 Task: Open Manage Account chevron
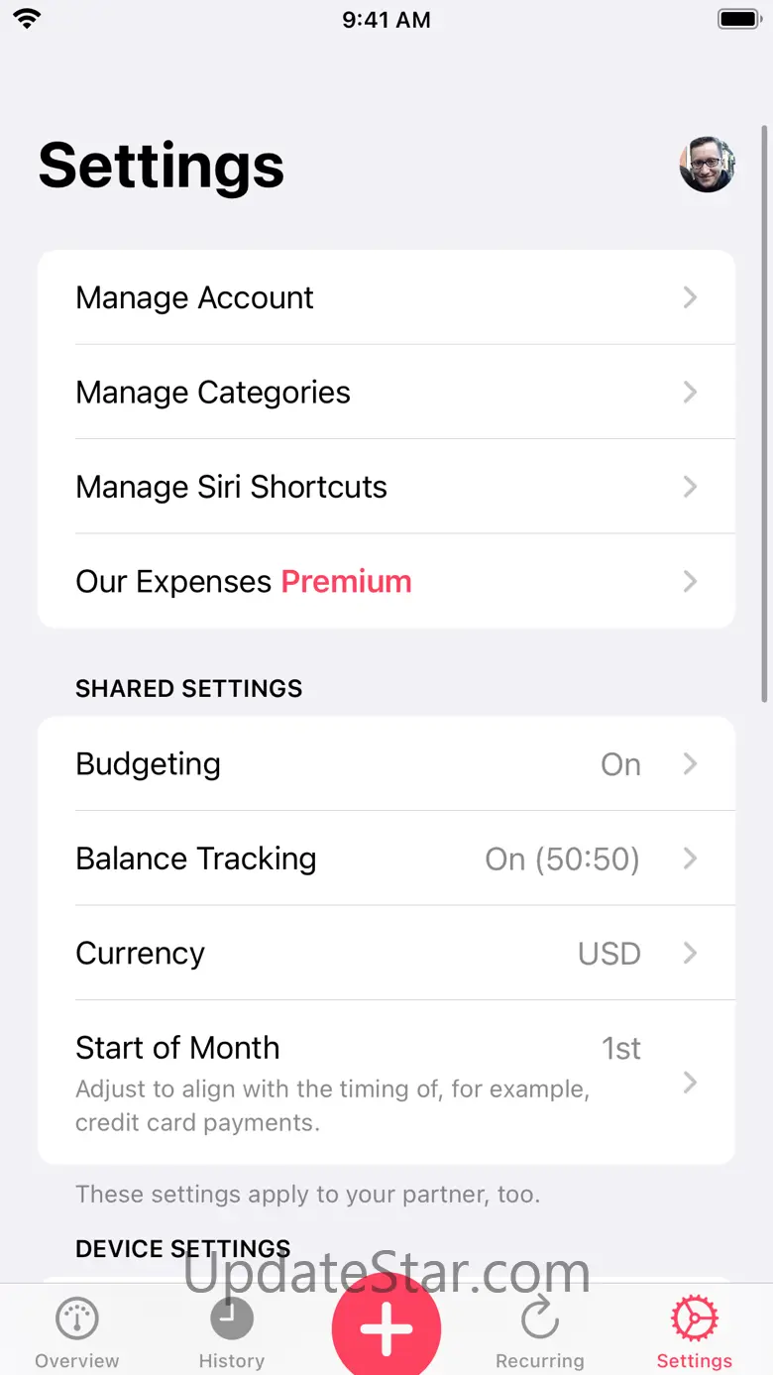(690, 297)
